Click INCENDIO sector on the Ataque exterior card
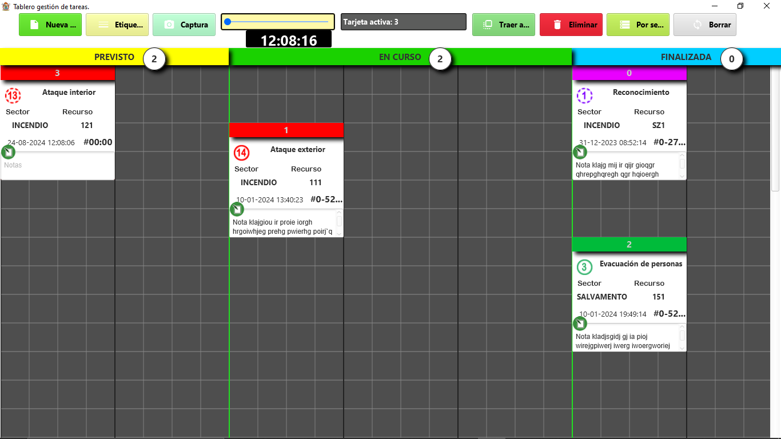Viewport: 781px width, 439px height. coord(259,182)
